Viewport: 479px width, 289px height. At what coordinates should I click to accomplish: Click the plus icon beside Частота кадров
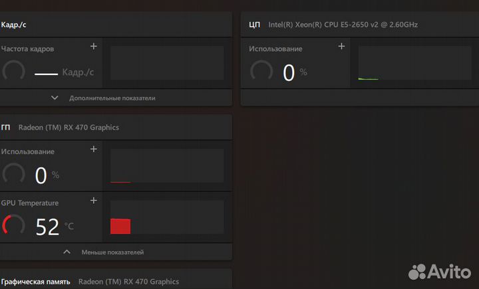tap(94, 47)
